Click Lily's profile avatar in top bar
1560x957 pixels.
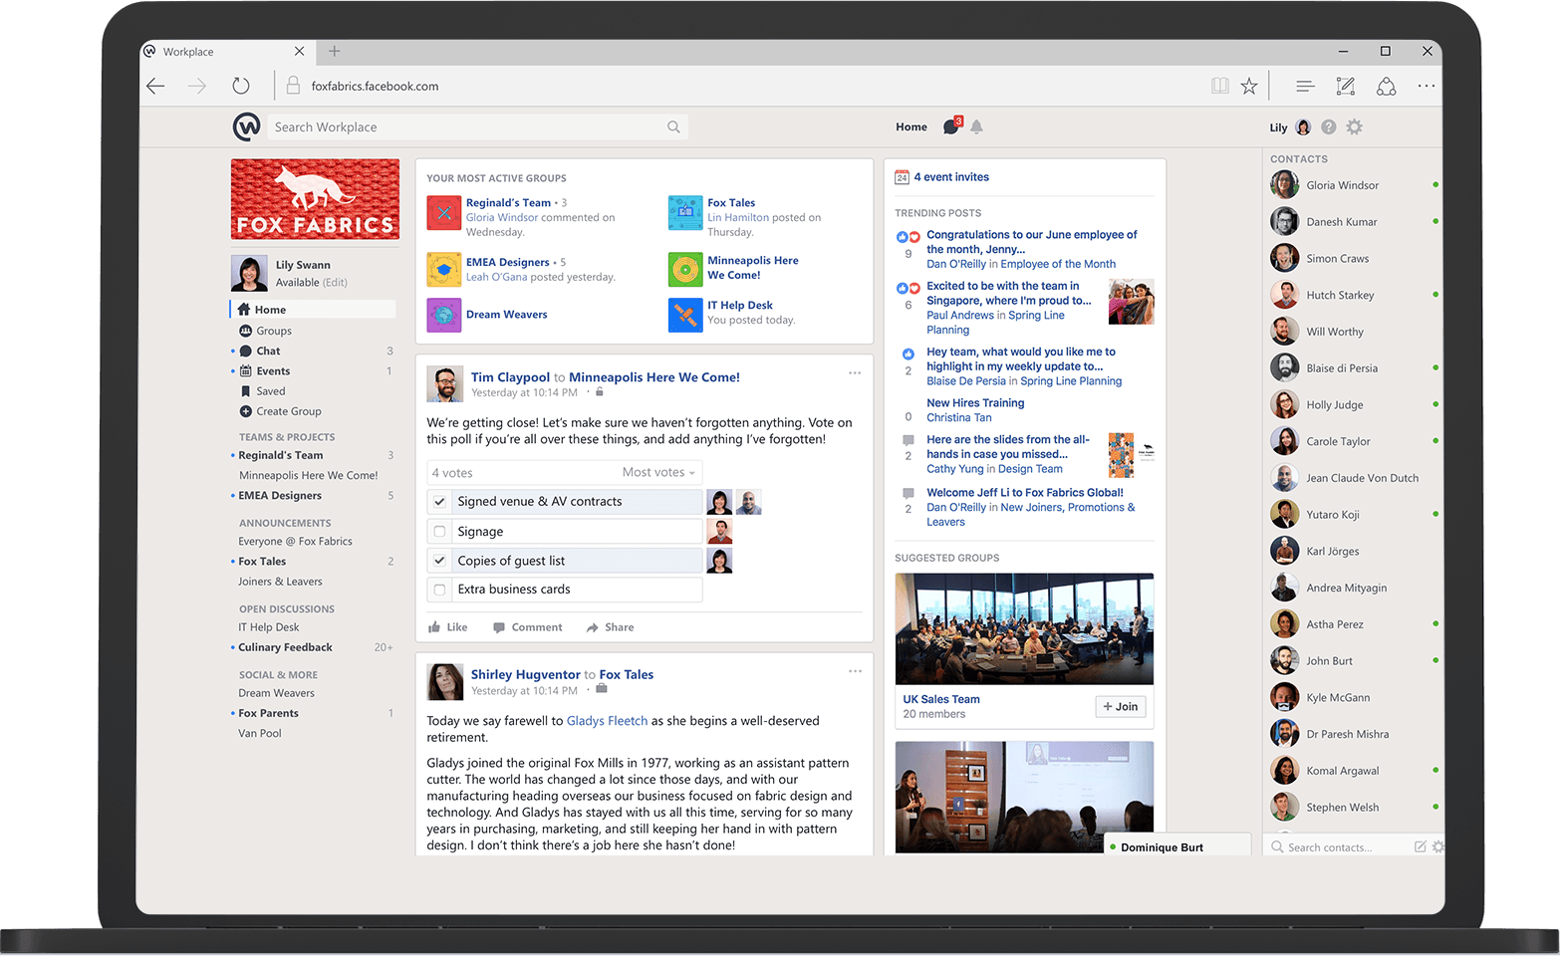click(x=1303, y=126)
